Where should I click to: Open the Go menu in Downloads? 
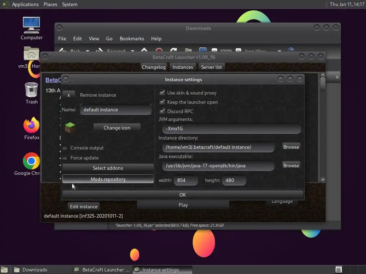tap(109, 39)
